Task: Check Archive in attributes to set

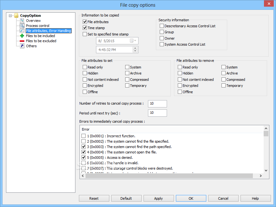Action: [x=127, y=73]
